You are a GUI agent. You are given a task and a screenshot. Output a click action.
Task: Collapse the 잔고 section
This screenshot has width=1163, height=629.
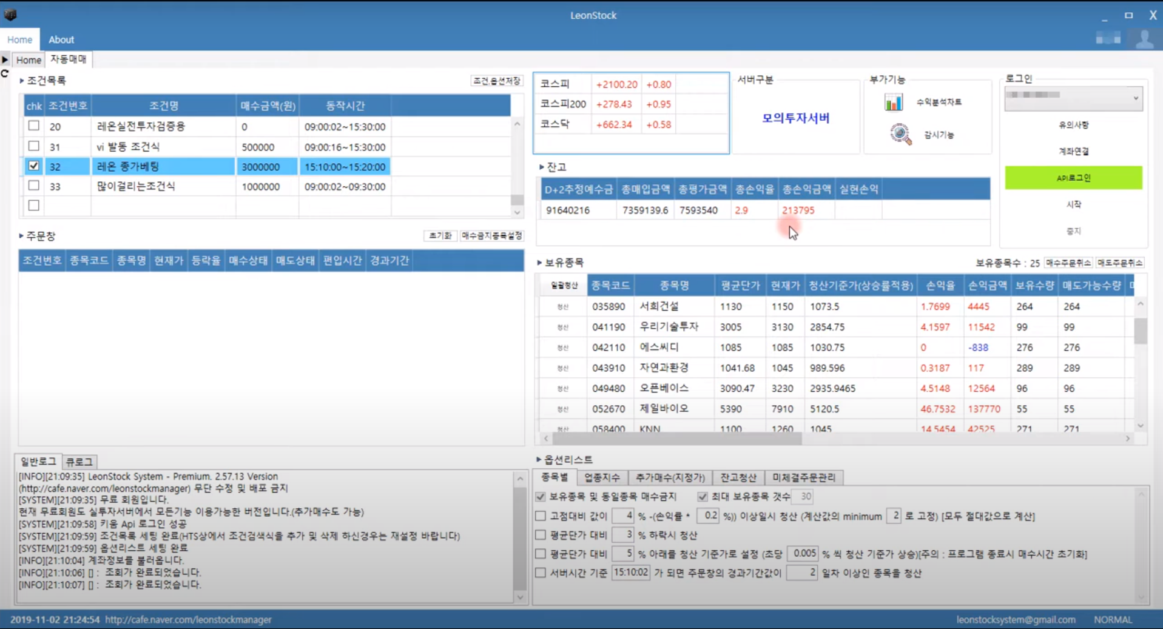[542, 167]
